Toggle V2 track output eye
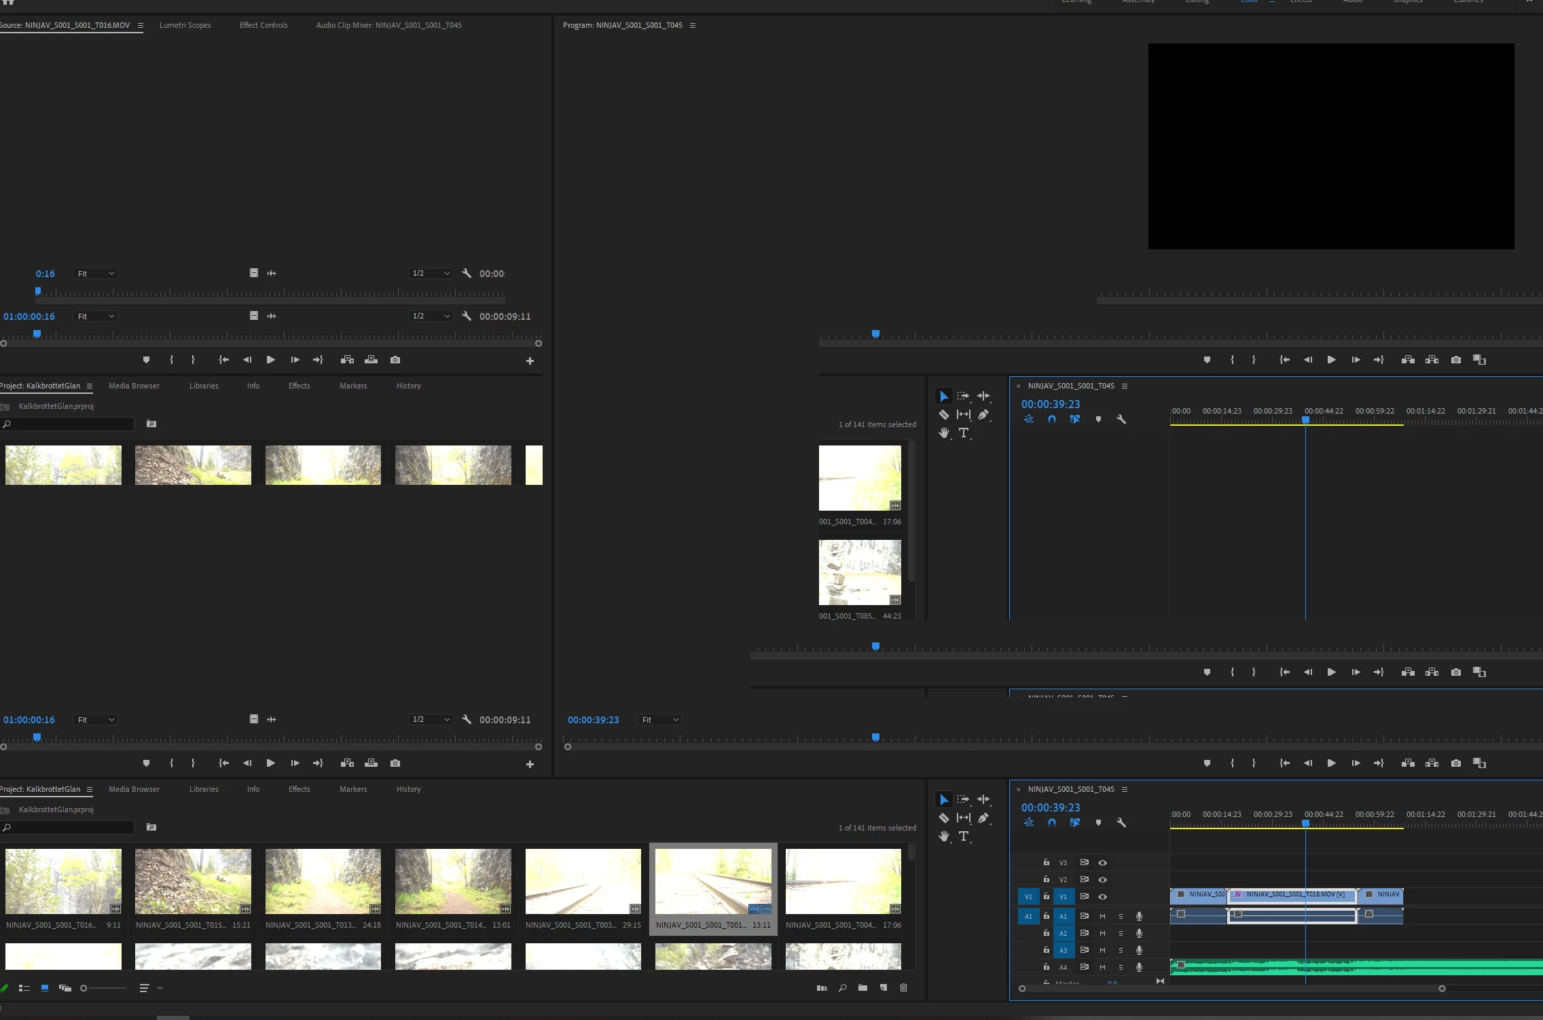 pyautogui.click(x=1103, y=879)
